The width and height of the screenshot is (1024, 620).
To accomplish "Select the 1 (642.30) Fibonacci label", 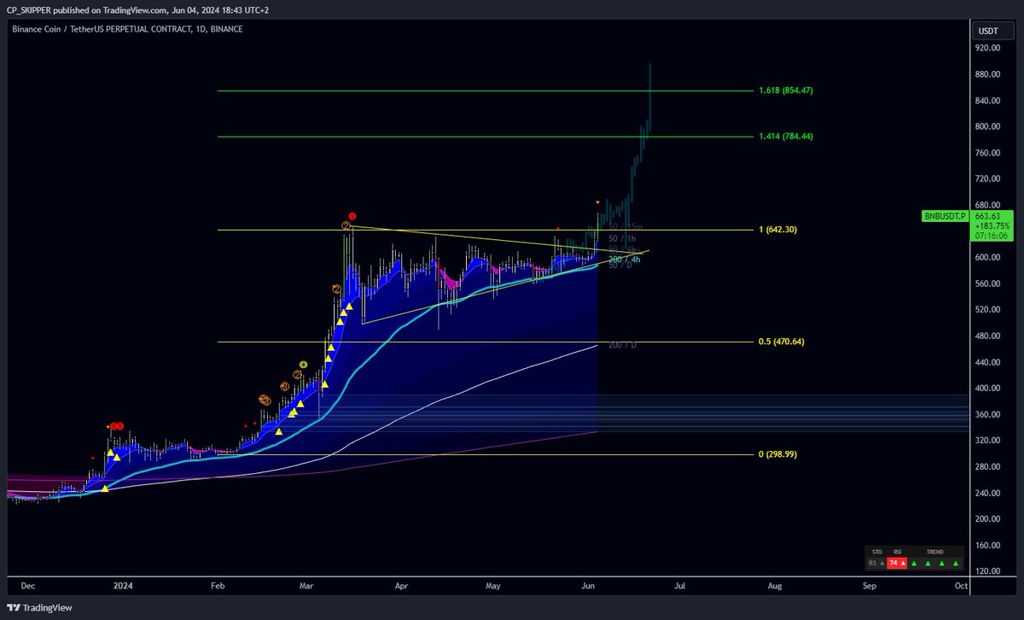I will 777,230.
